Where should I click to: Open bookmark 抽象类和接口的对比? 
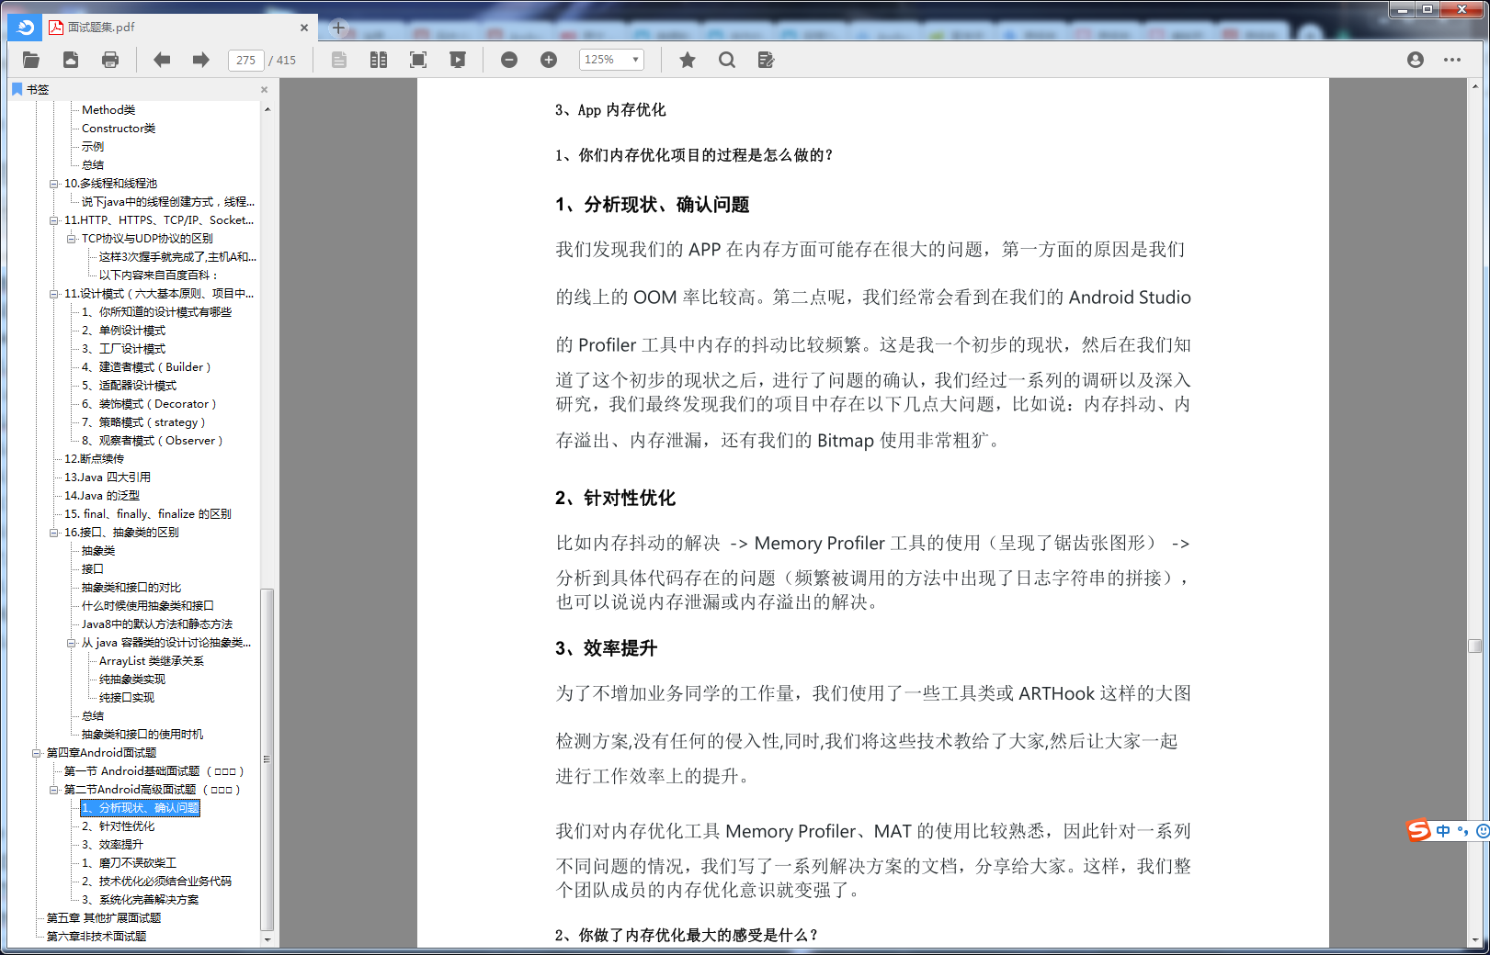click(x=131, y=588)
